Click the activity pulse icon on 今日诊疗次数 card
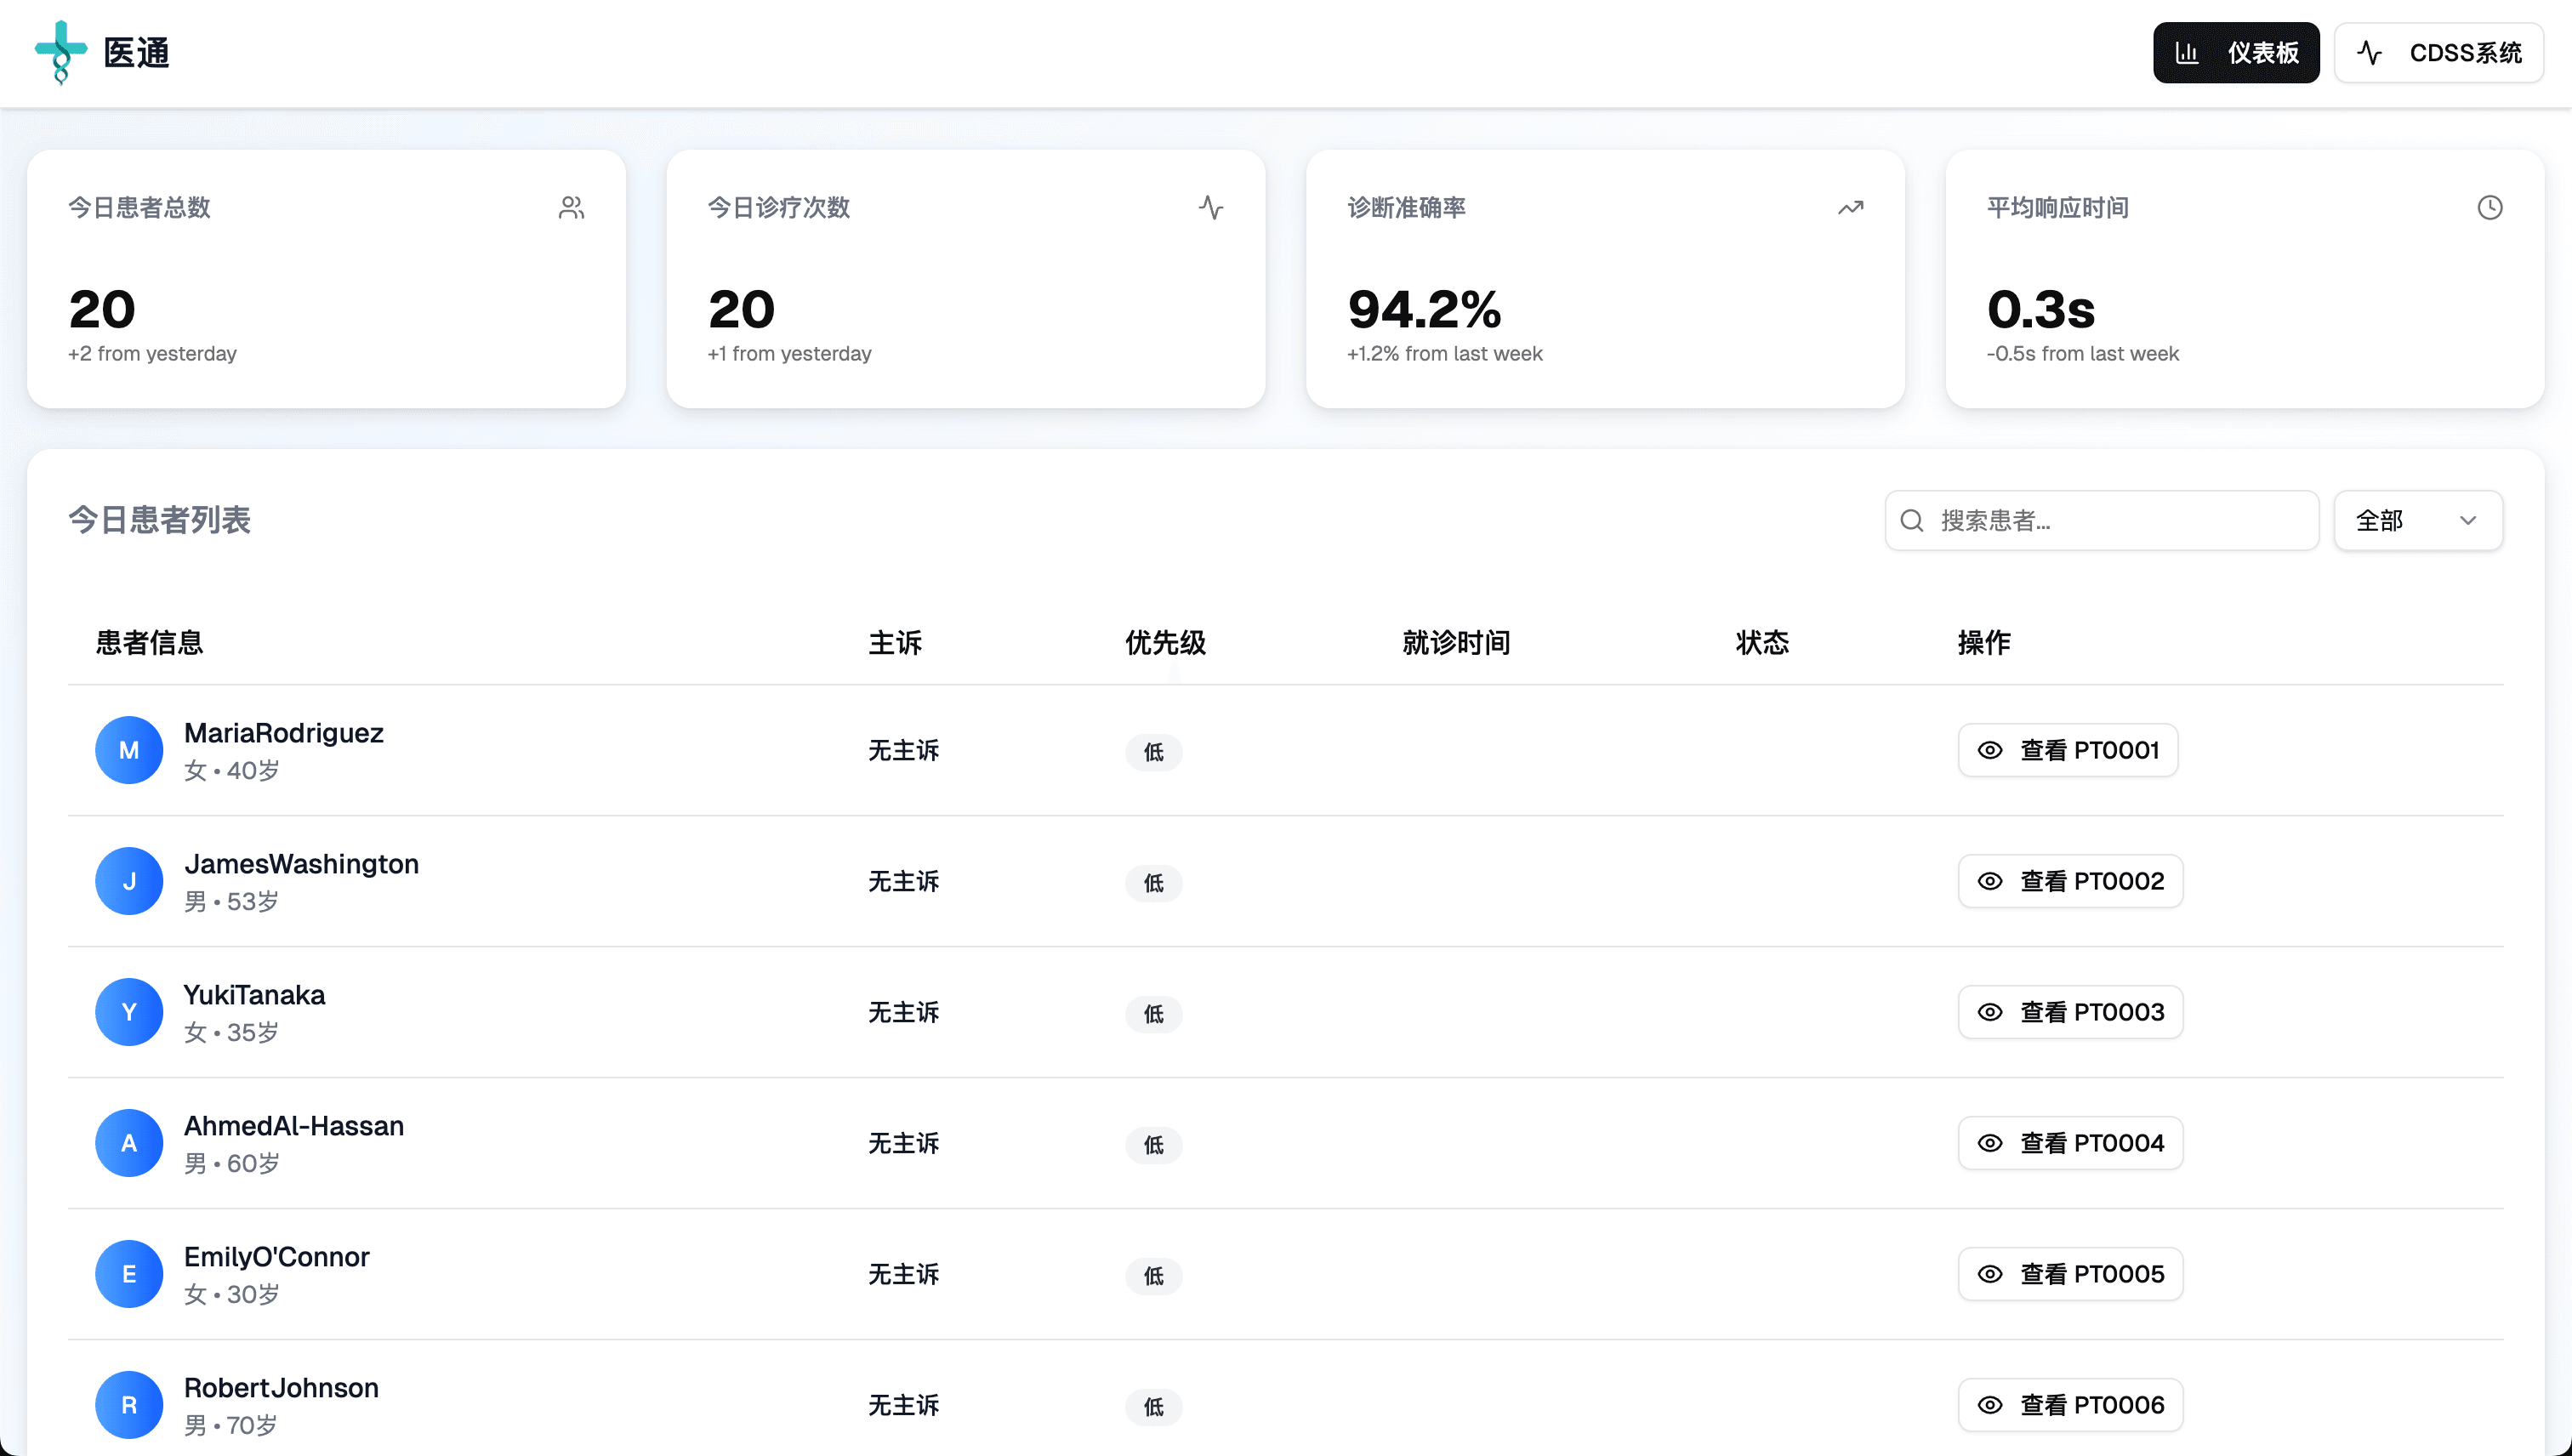This screenshot has height=1456, width=2572. [x=1211, y=208]
